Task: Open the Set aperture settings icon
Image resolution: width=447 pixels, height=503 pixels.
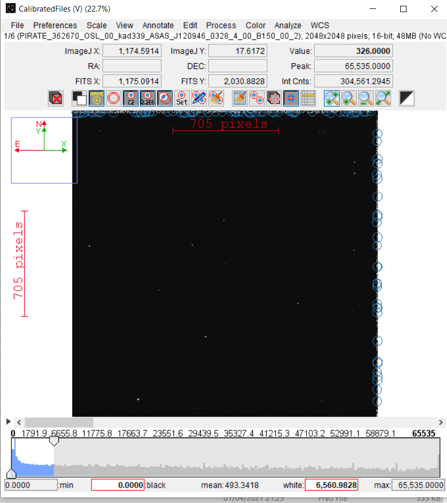Action: coord(182,98)
